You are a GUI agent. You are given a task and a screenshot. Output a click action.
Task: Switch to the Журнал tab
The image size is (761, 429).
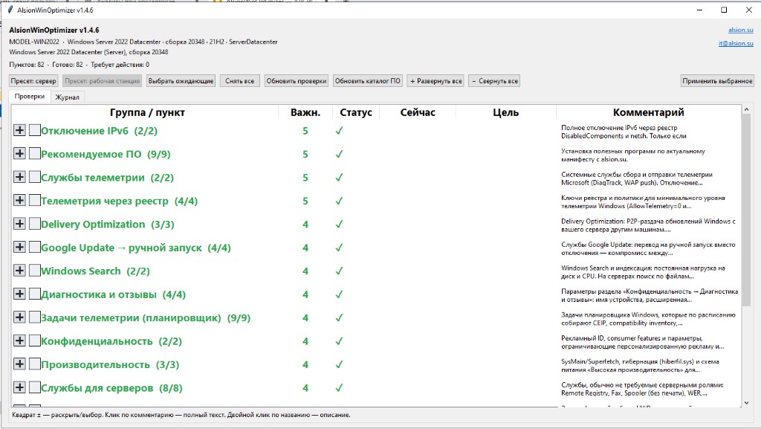(x=67, y=97)
